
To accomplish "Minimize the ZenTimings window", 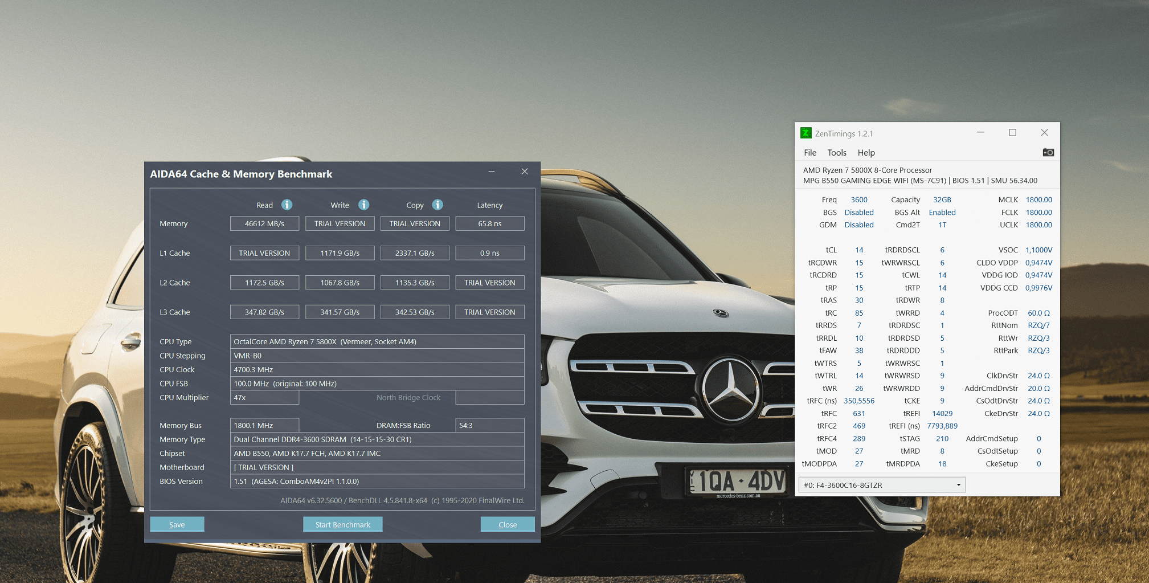I will 980,132.
